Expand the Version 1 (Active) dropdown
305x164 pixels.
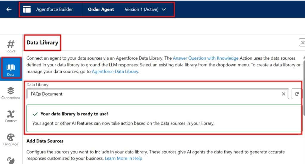[164, 9]
